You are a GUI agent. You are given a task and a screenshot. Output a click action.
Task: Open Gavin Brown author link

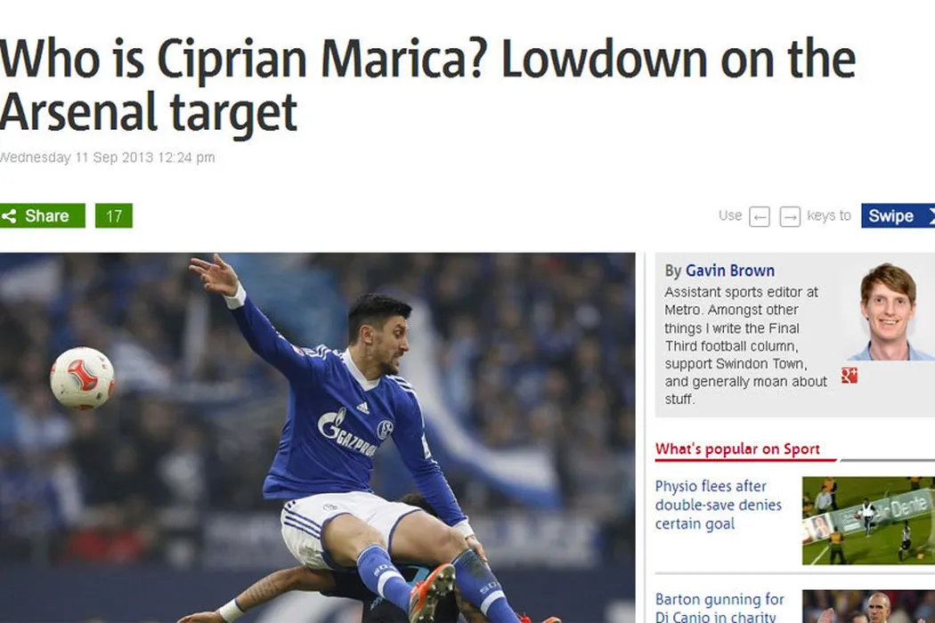(x=730, y=271)
